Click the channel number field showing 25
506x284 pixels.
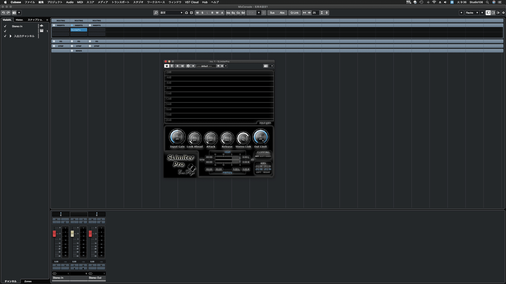[315, 13]
